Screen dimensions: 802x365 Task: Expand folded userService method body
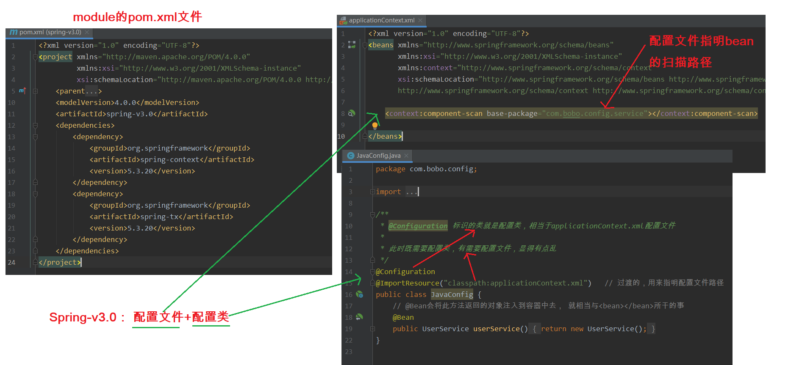click(x=372, y=329)
